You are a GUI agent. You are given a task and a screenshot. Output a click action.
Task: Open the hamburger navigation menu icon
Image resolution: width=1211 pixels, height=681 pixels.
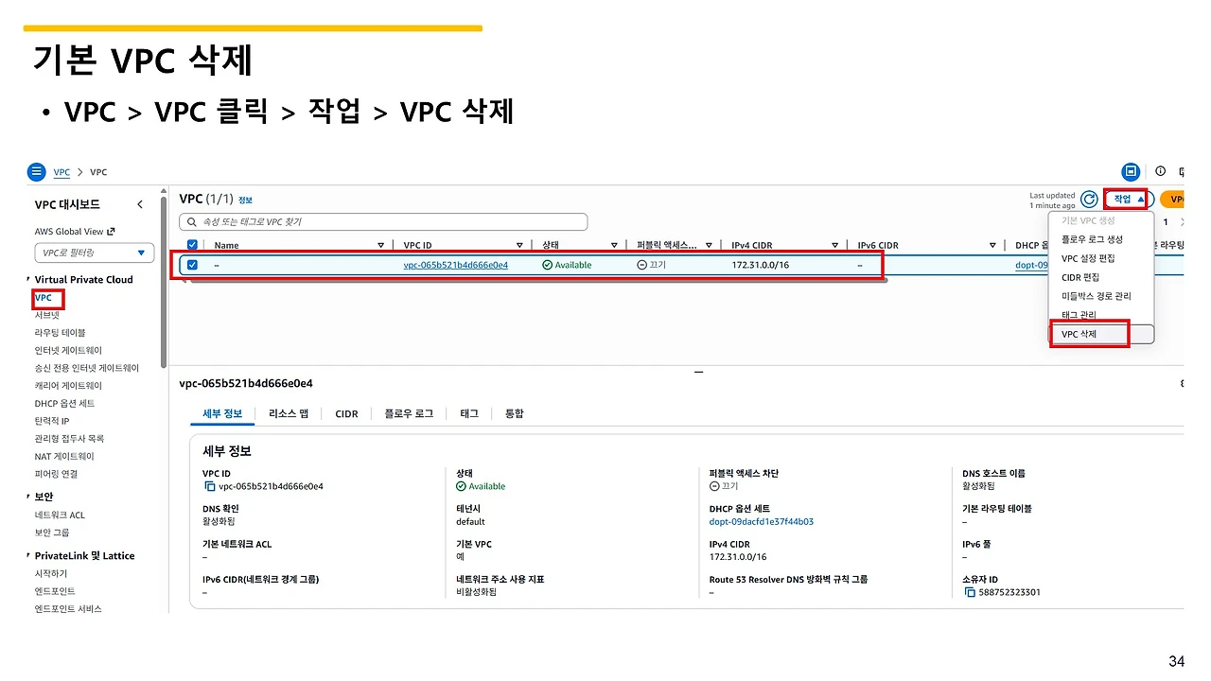tap(36, 172)
